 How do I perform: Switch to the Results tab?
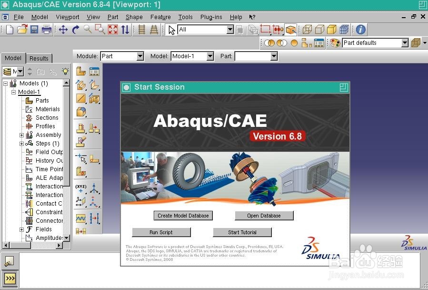39,58
